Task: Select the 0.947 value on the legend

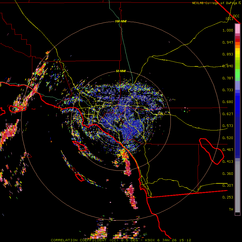Action: 228,42
